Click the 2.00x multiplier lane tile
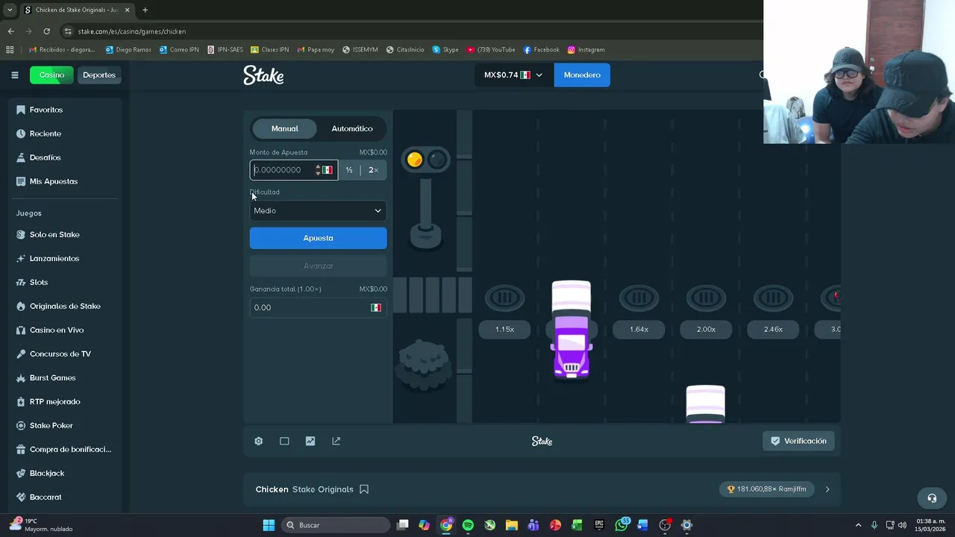 (706, 329)
